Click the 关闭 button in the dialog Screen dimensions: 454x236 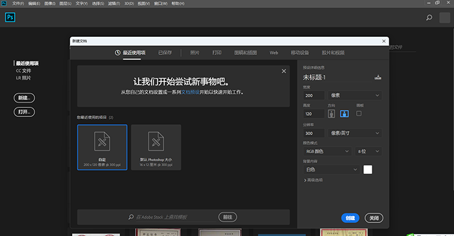[374, 218]
